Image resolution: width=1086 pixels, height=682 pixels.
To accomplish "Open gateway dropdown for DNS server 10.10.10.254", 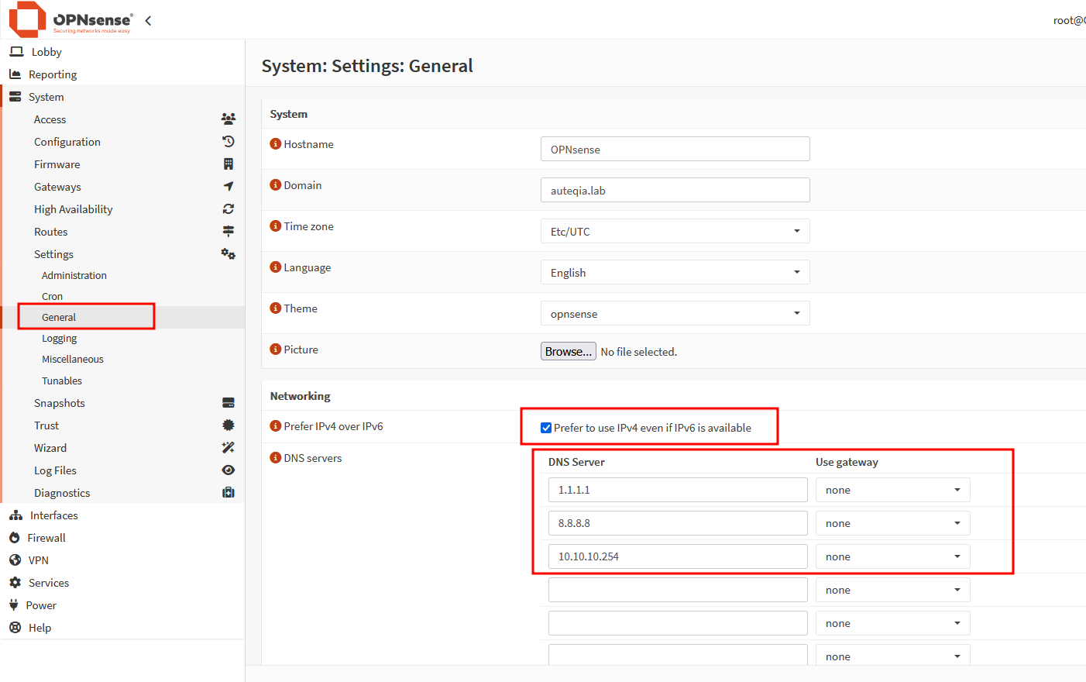I will (892, 556).
